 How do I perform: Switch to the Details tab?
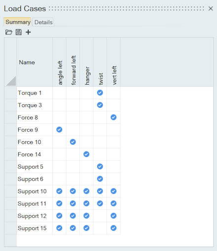pyautogui.click(x=43, y=22)
